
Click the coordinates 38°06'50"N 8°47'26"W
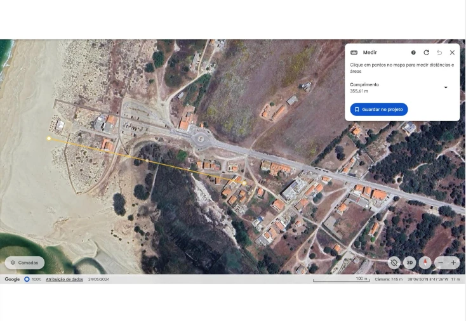tap(428, 279)
